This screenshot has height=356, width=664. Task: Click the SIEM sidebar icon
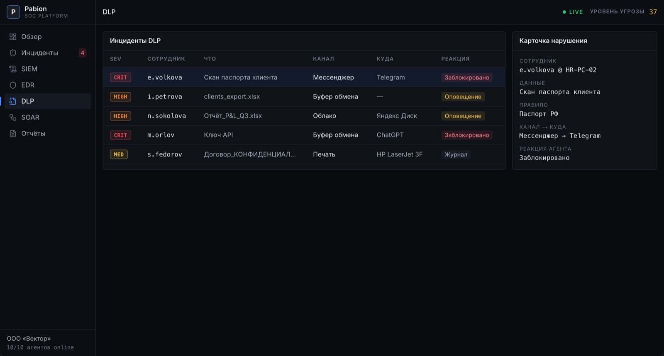[13, 69]
